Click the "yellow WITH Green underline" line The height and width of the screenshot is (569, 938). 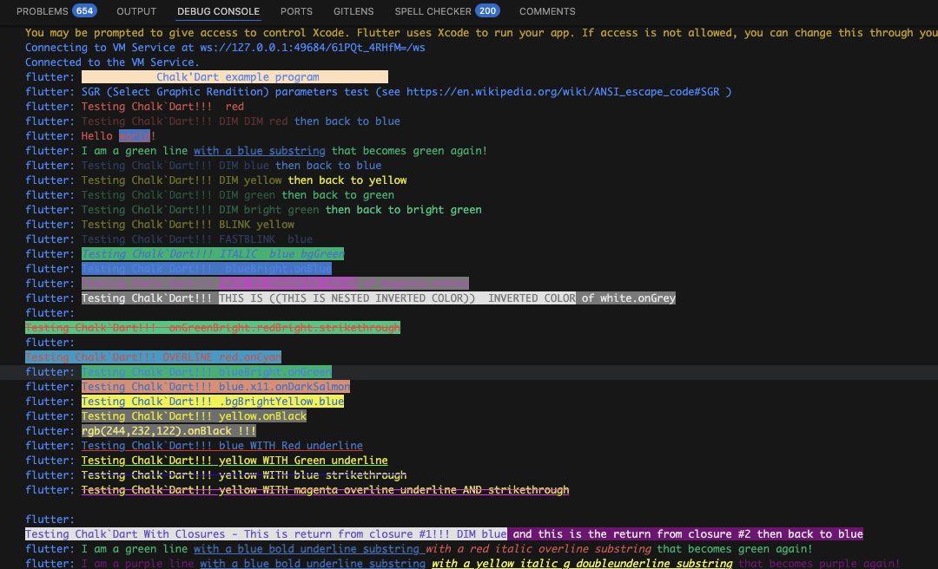(234, 461)
